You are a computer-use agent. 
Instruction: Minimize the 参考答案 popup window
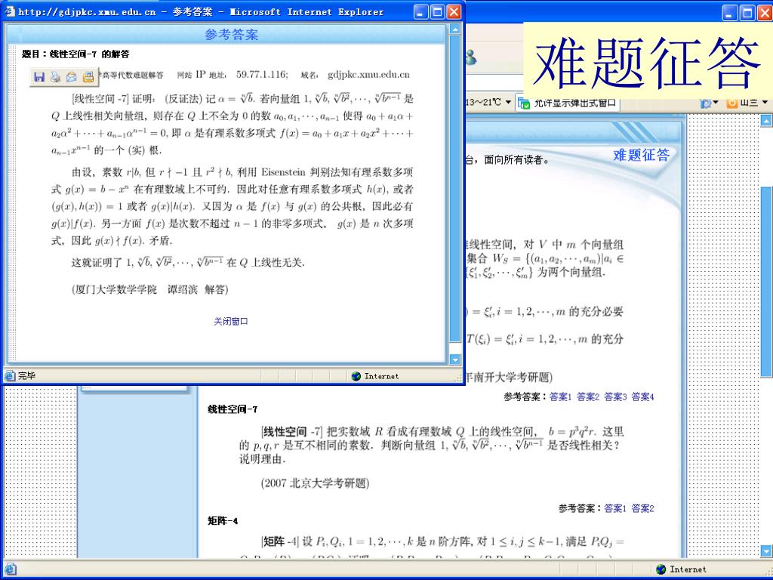(420, 12)
